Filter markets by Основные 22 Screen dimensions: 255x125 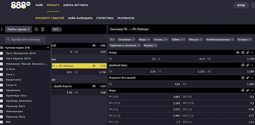pyautogui.click(x=126, y=40)
